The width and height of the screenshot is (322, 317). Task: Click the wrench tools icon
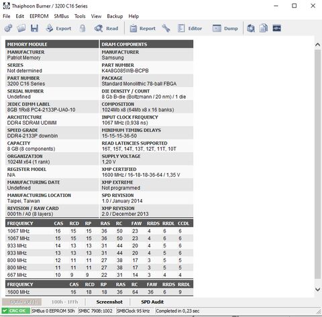point(166,28)
